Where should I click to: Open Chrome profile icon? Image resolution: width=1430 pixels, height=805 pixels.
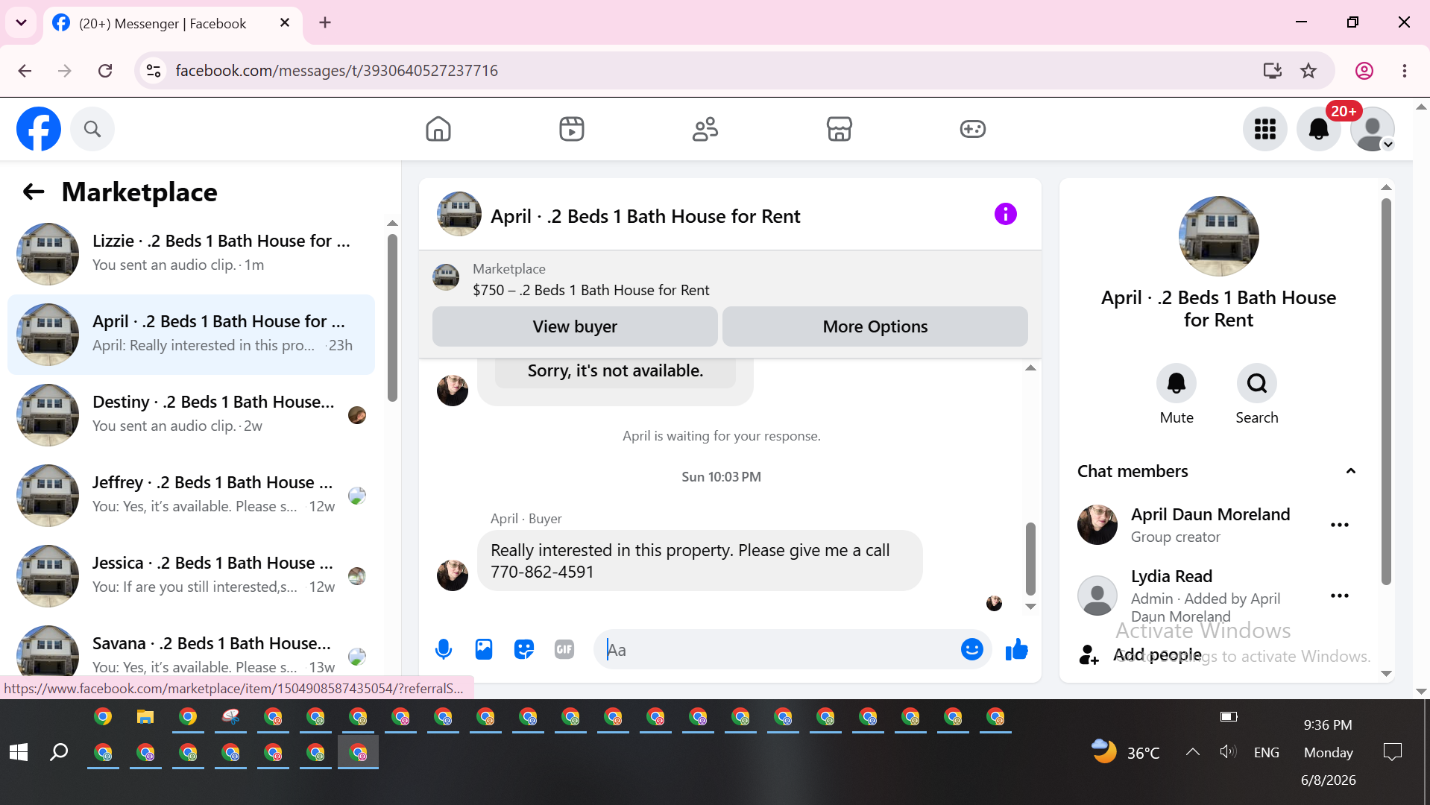1364,71
